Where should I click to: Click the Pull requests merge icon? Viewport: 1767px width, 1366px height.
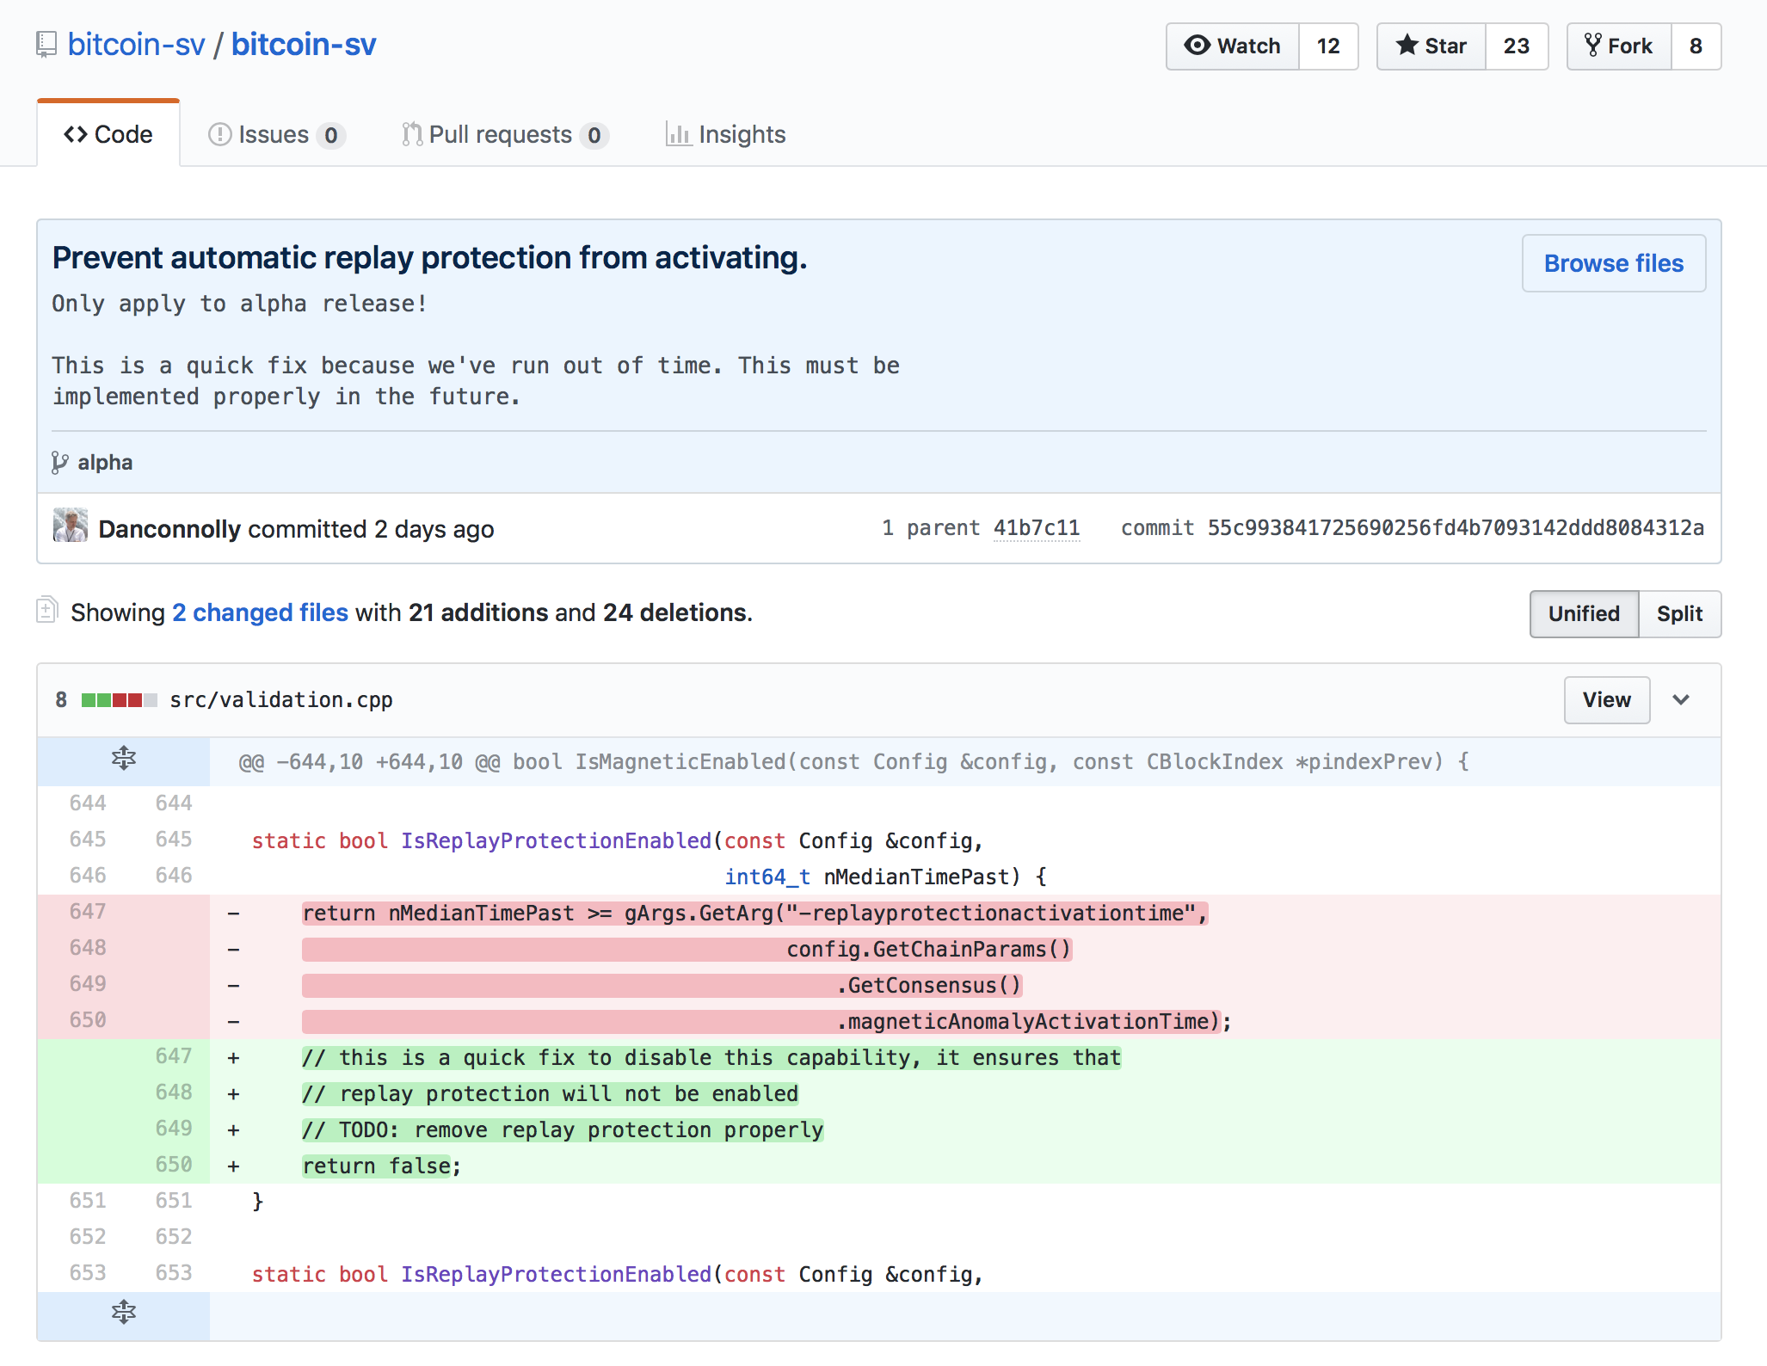coord(412,134)
